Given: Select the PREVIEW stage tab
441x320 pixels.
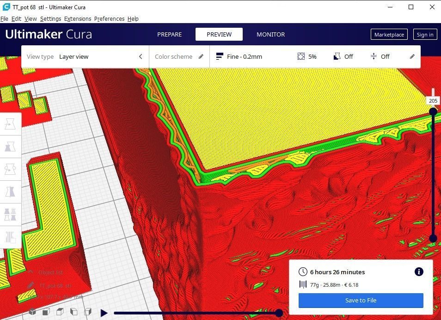Looking at the screenshot, I should click(219, 34).
